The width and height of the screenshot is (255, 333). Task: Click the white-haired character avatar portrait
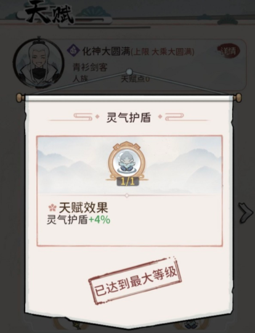pyautogui.click(x=38, y=63)
